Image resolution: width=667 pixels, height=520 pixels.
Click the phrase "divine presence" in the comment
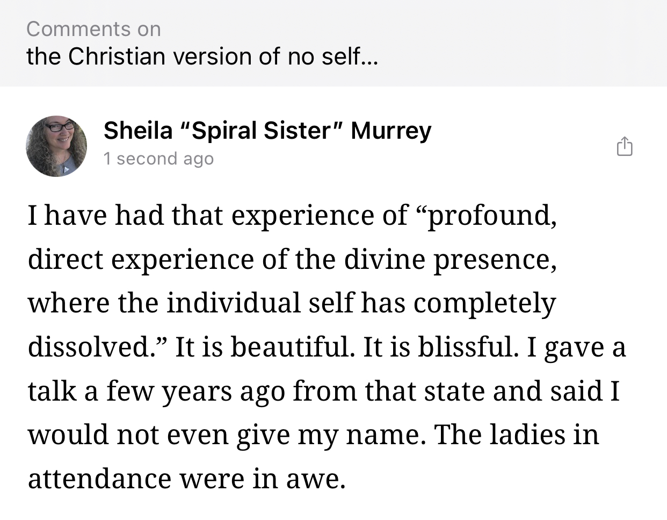[450, 260]
